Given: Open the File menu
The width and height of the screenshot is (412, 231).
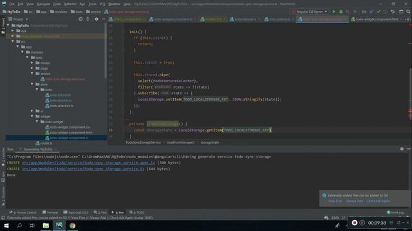Looking at the screenshot, I should [12, 4].
